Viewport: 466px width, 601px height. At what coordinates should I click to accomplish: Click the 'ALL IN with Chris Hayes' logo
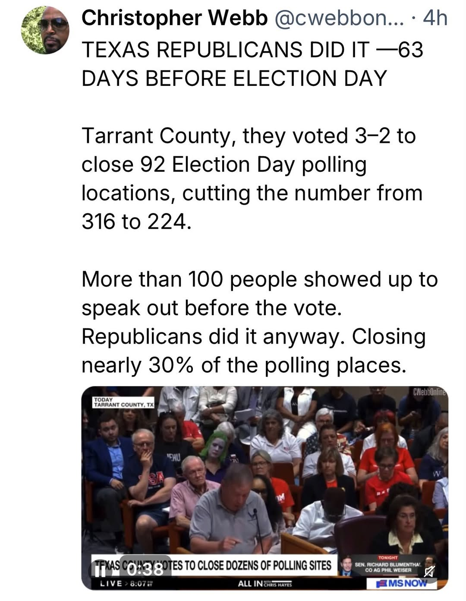tap(264, 584)
